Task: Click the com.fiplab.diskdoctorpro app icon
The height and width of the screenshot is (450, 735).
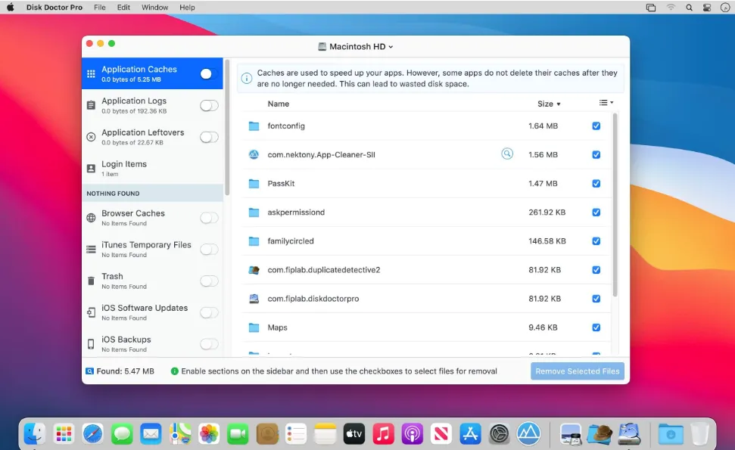Action: coord(254,299)
